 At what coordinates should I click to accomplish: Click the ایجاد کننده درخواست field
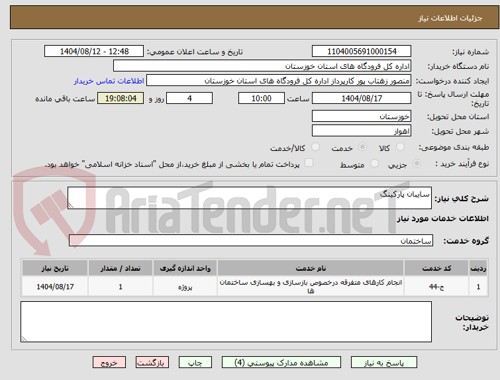(279, 81)
